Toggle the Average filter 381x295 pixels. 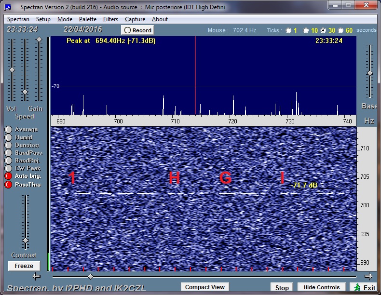pos(8,129)
